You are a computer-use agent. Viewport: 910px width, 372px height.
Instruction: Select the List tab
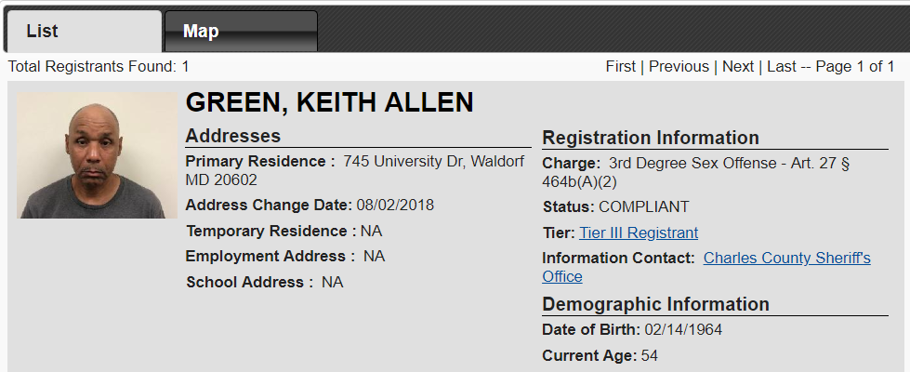coord(83,31)
